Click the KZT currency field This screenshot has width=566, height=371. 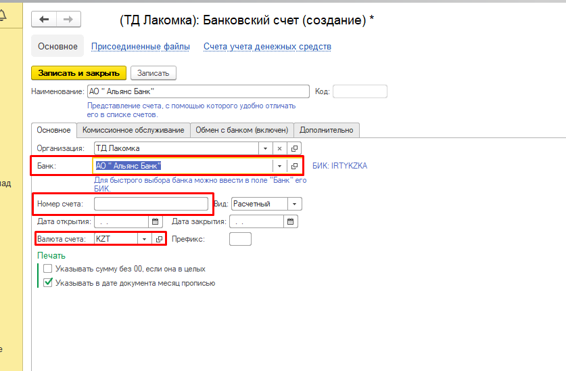(116, 239)
